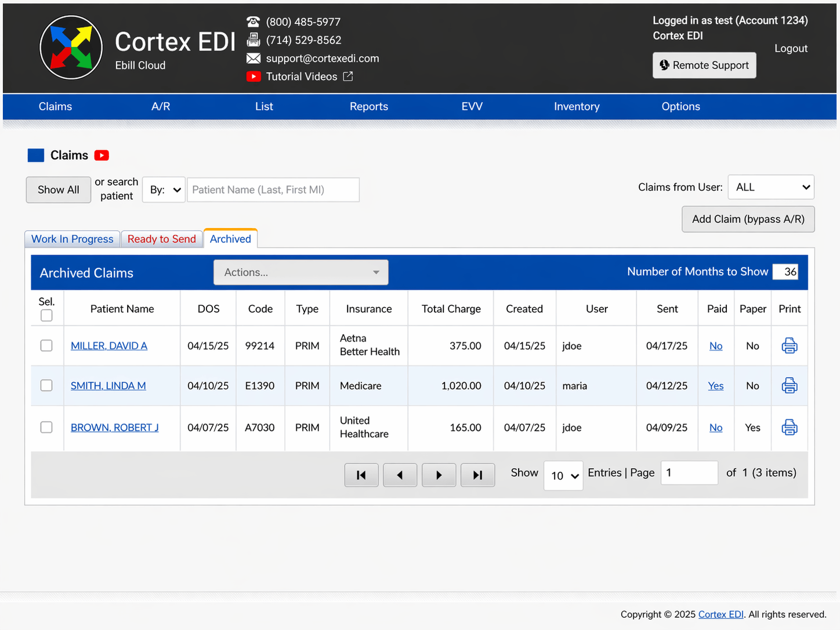Click the Logout link

click(791, 49)
